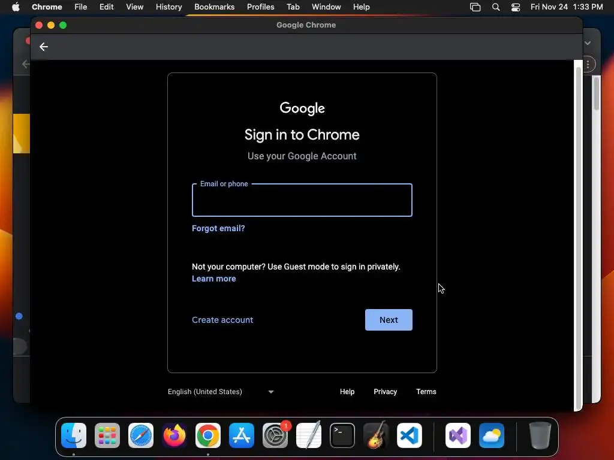Open the Privacy link in footer

tap(386, 392)
